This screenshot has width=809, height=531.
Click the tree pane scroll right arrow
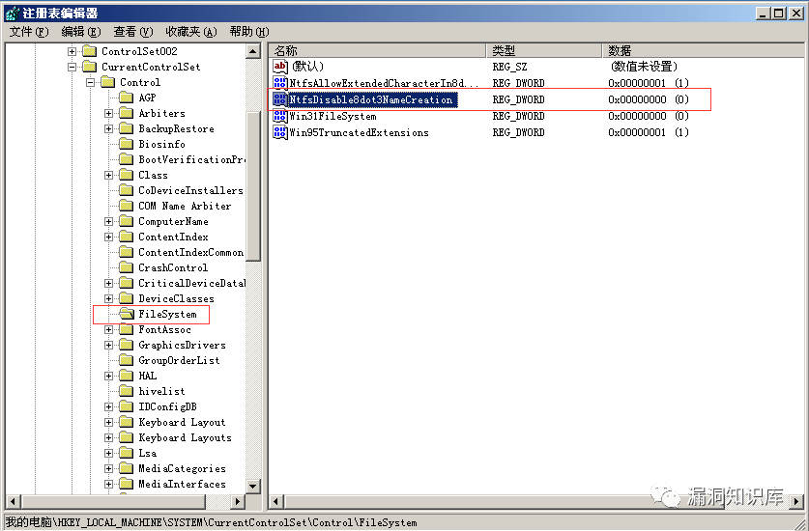[238, 501]
